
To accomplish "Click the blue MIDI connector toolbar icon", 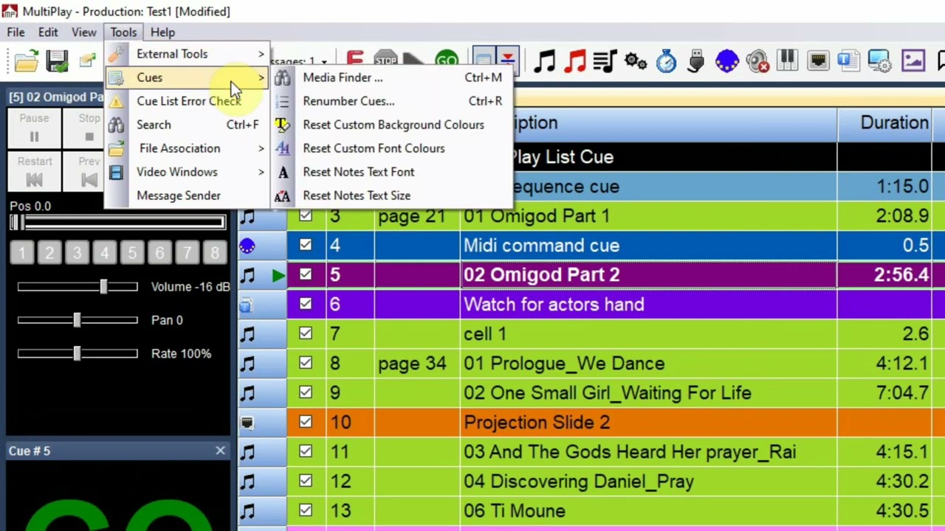I will click(727, 61).
